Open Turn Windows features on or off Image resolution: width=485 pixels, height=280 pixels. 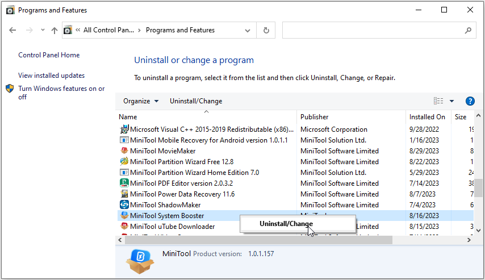point(61,93)
